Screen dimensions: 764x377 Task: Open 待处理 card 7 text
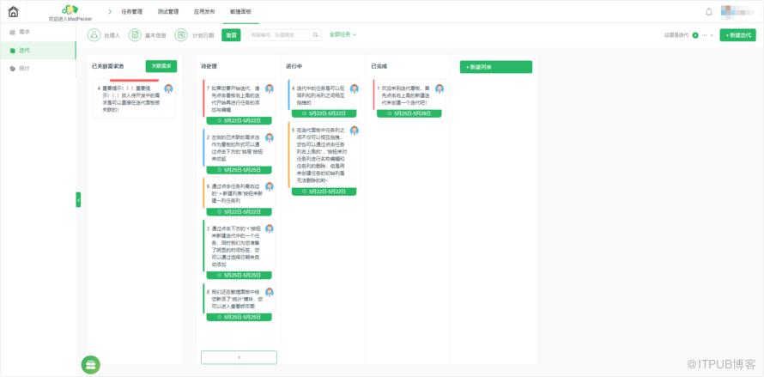pos(236,99)
